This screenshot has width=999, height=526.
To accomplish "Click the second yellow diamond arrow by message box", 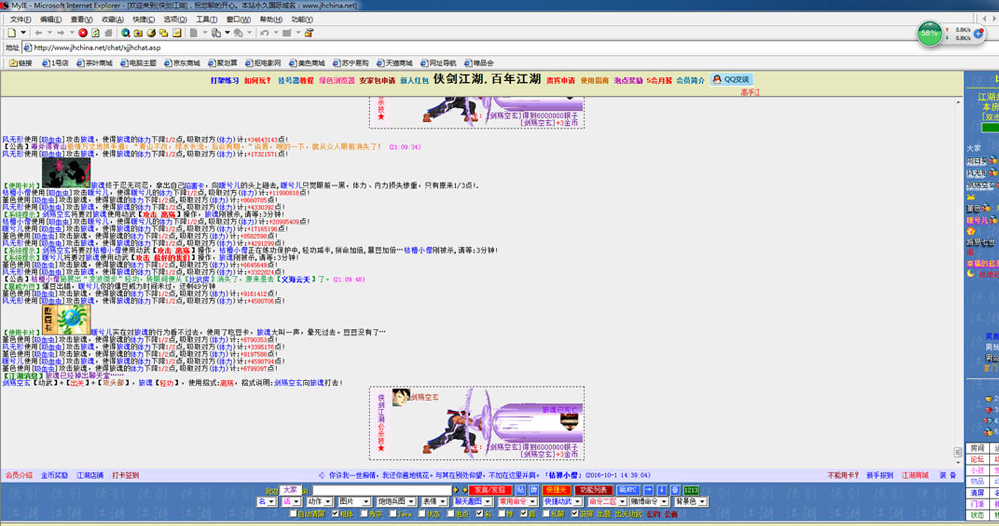I will pyautogui.click(x=465, y=490).
